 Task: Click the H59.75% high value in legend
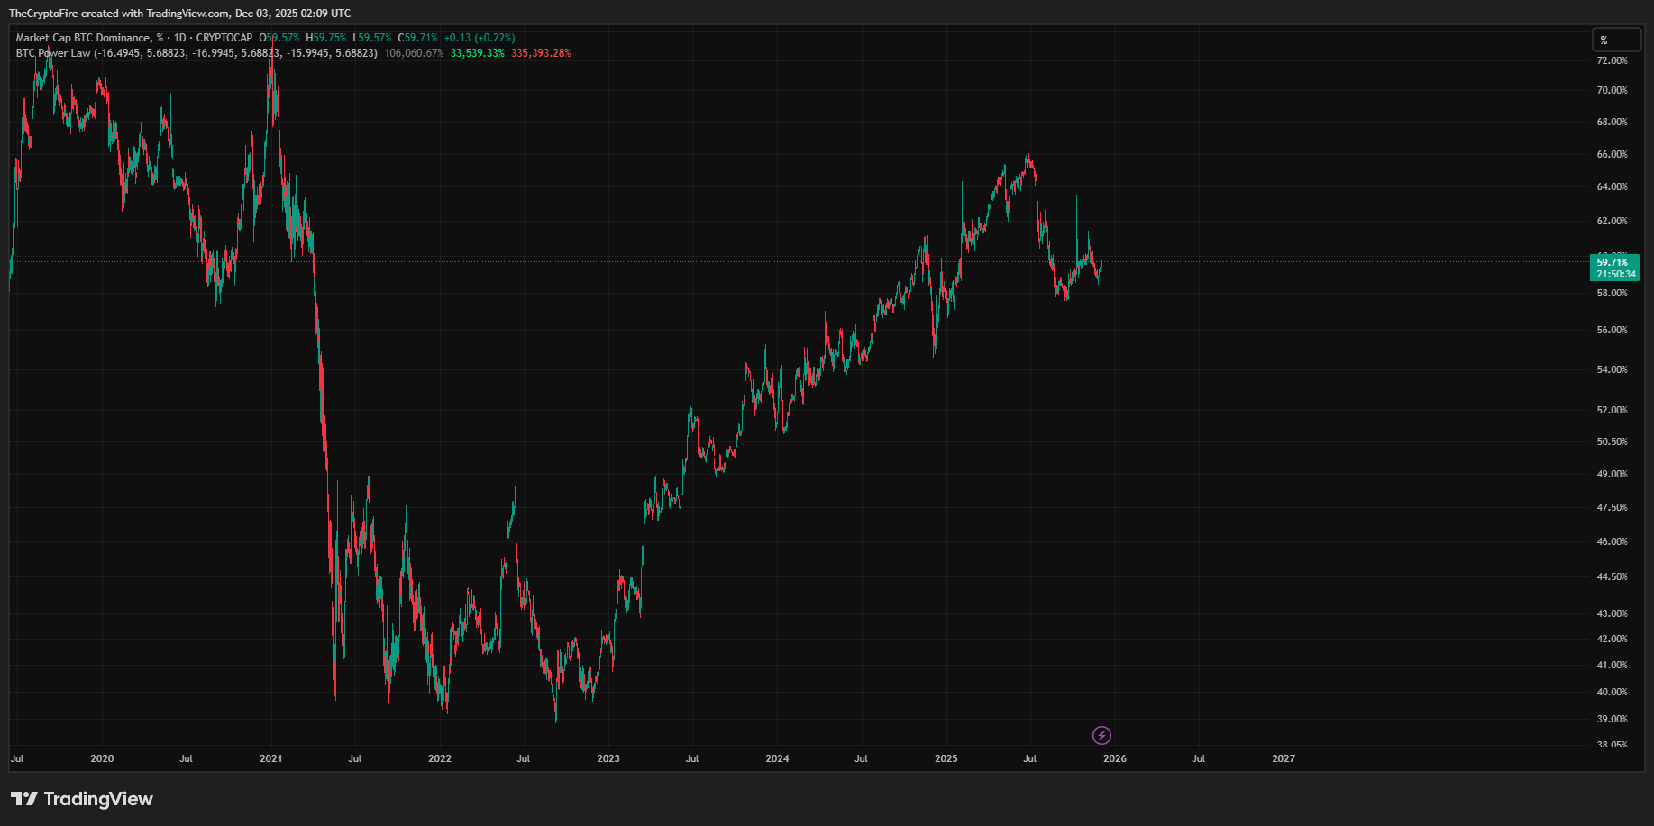[325, 38]
